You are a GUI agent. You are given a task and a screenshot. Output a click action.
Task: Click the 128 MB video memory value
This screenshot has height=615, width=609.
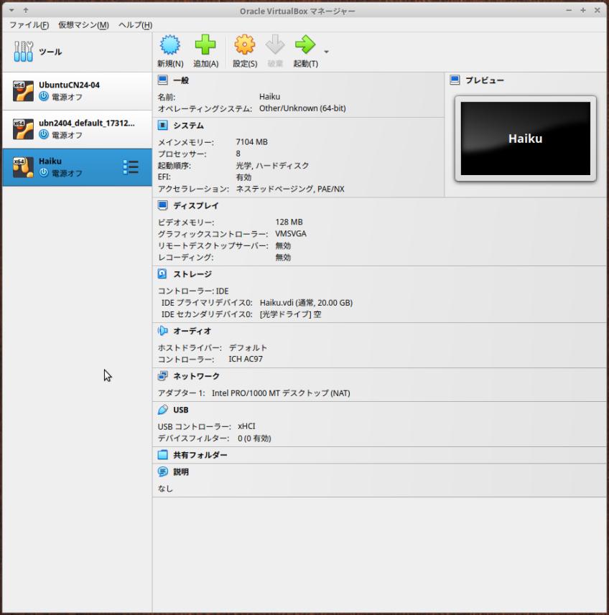(x=289, y=222)
